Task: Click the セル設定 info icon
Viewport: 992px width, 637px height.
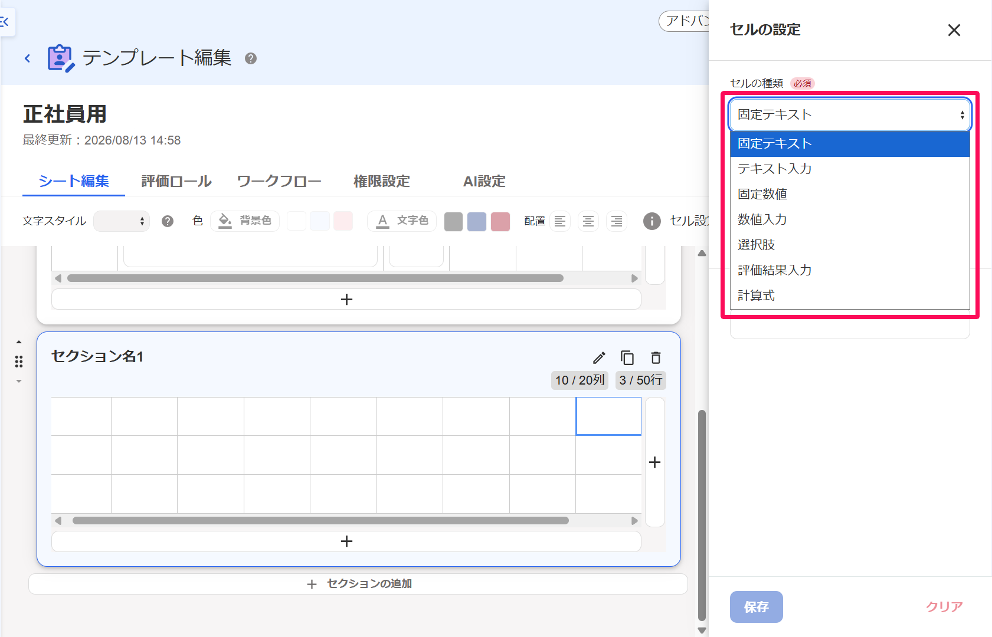Action: click(x=652, y=221)
